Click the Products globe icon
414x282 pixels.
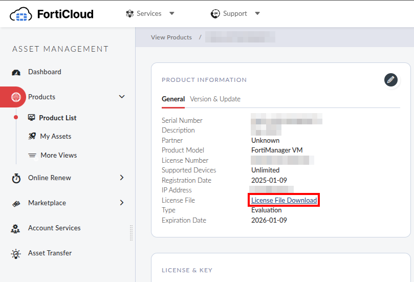[16, 97]
